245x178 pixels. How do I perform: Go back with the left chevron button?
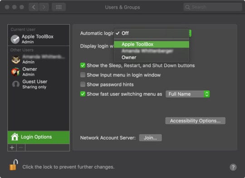click(x=34, y=7)
